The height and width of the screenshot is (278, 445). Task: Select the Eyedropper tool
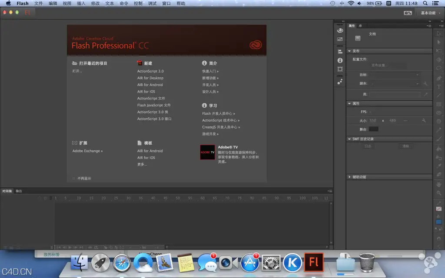click(439, 165)
